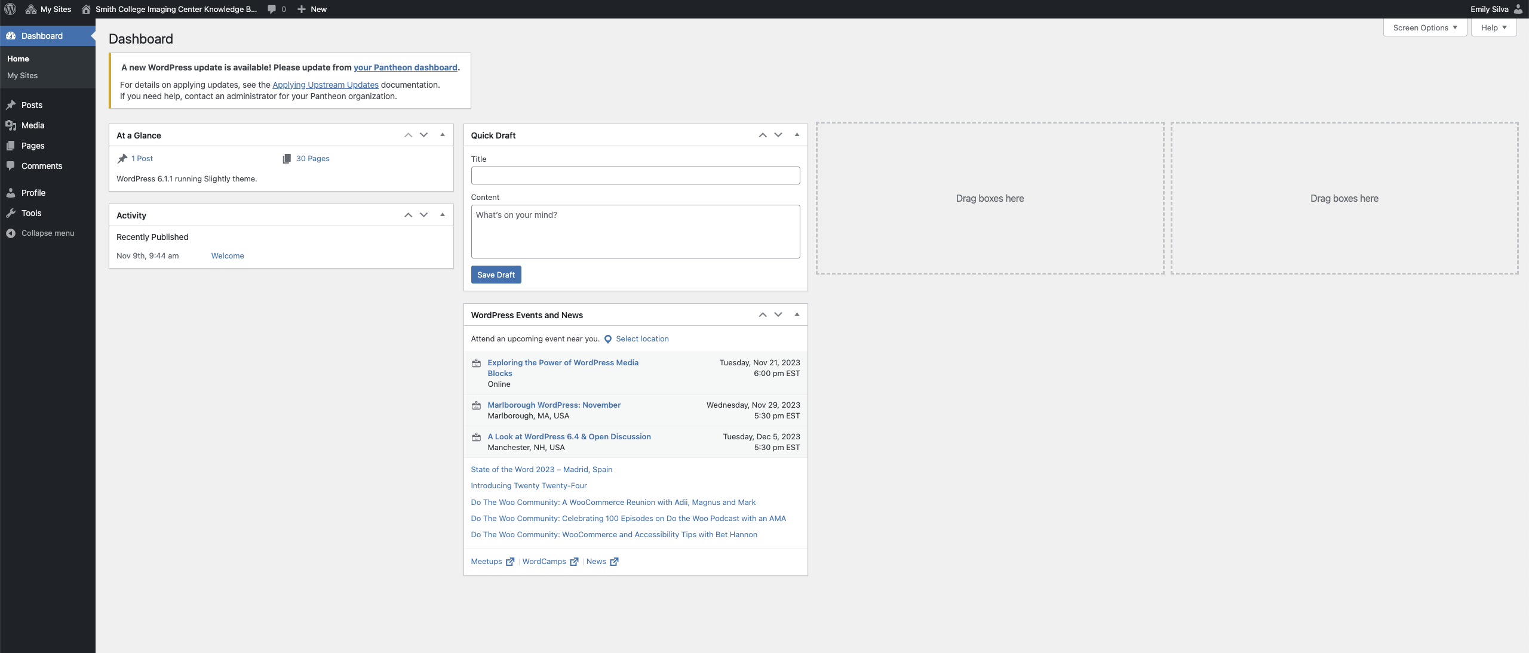Click the comments bubble icon in admin bar
Viewport: 1529px width, 653px height.
point(272,9)
